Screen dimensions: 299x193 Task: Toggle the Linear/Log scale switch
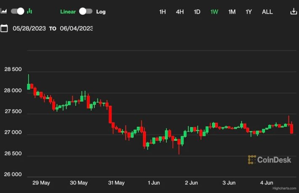85,11
